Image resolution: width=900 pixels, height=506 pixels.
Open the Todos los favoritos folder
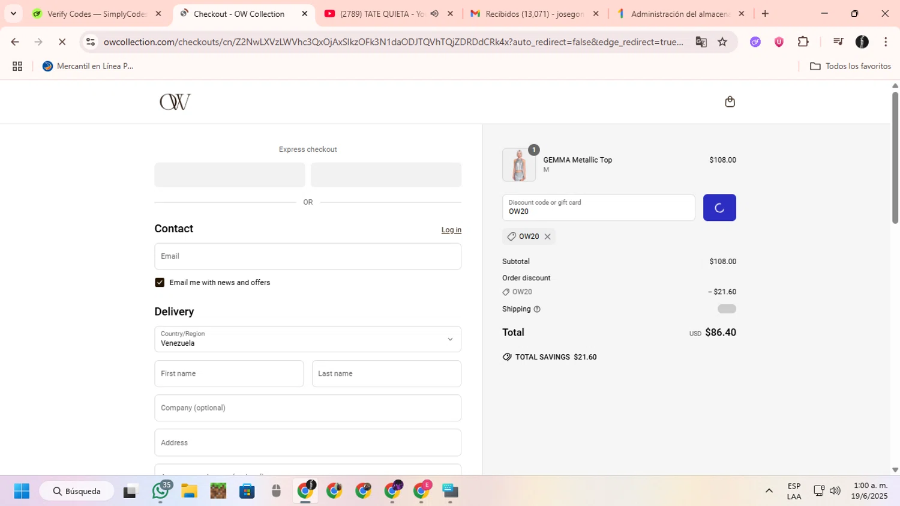pyautogui.click(x=850, y=66)
